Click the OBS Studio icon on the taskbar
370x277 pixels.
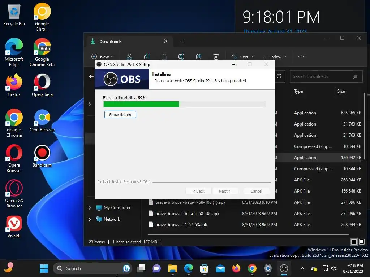pos(284,268)
